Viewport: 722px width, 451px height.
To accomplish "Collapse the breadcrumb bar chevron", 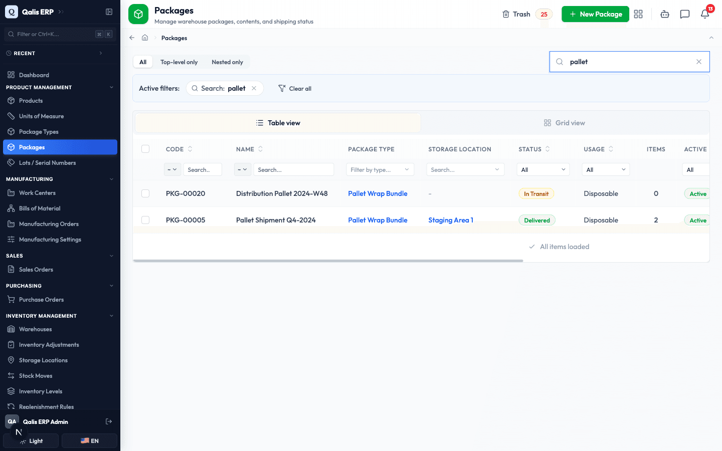I will tap(711, 38).
